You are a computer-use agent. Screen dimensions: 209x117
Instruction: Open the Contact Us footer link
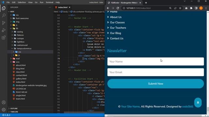coord(117,38)
